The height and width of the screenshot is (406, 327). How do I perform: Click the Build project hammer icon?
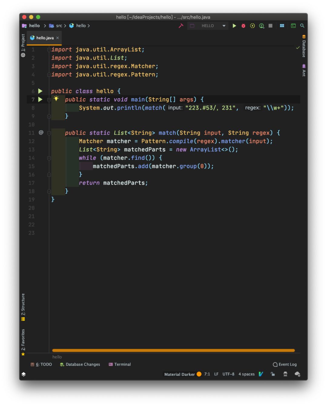click(181, 26)
